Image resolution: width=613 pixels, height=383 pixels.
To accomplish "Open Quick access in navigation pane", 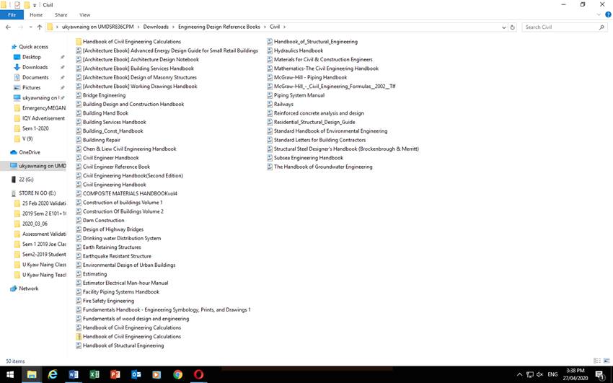I will (x=34, y=46).
